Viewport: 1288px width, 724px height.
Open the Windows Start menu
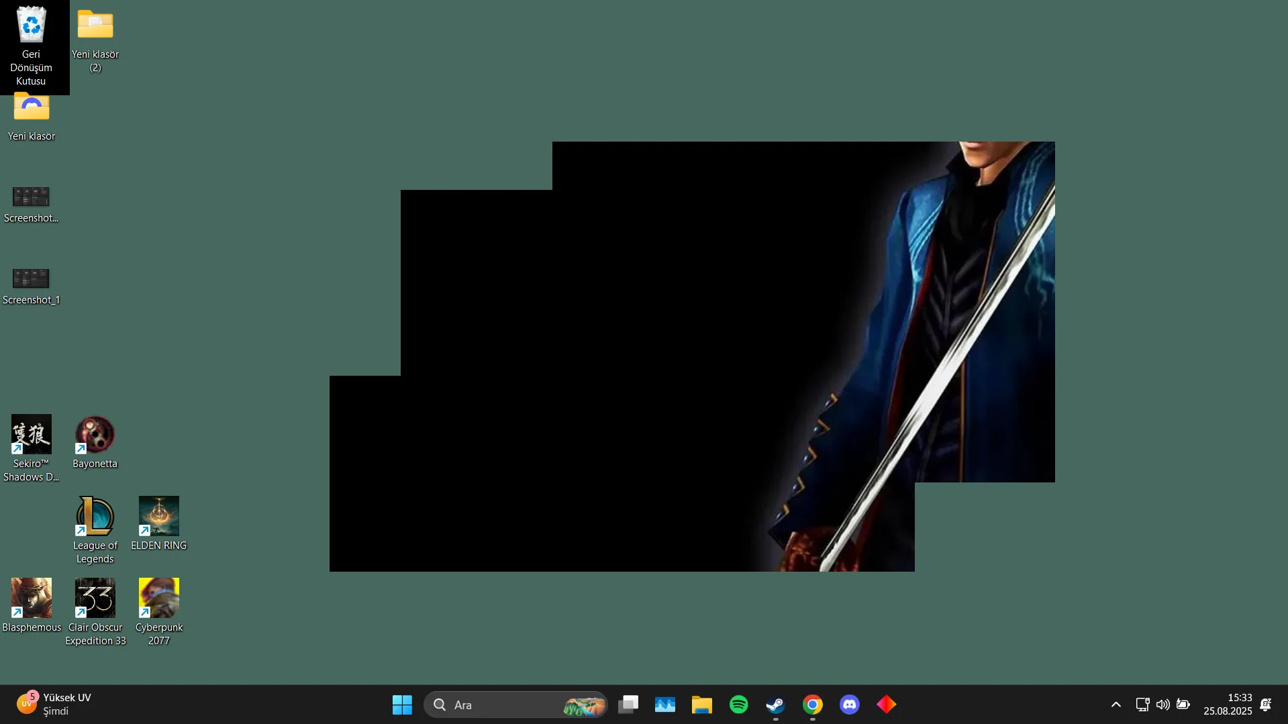(402, 705)
